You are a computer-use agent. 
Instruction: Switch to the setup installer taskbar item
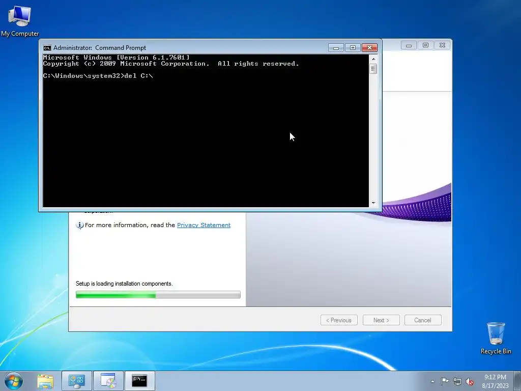108,381
